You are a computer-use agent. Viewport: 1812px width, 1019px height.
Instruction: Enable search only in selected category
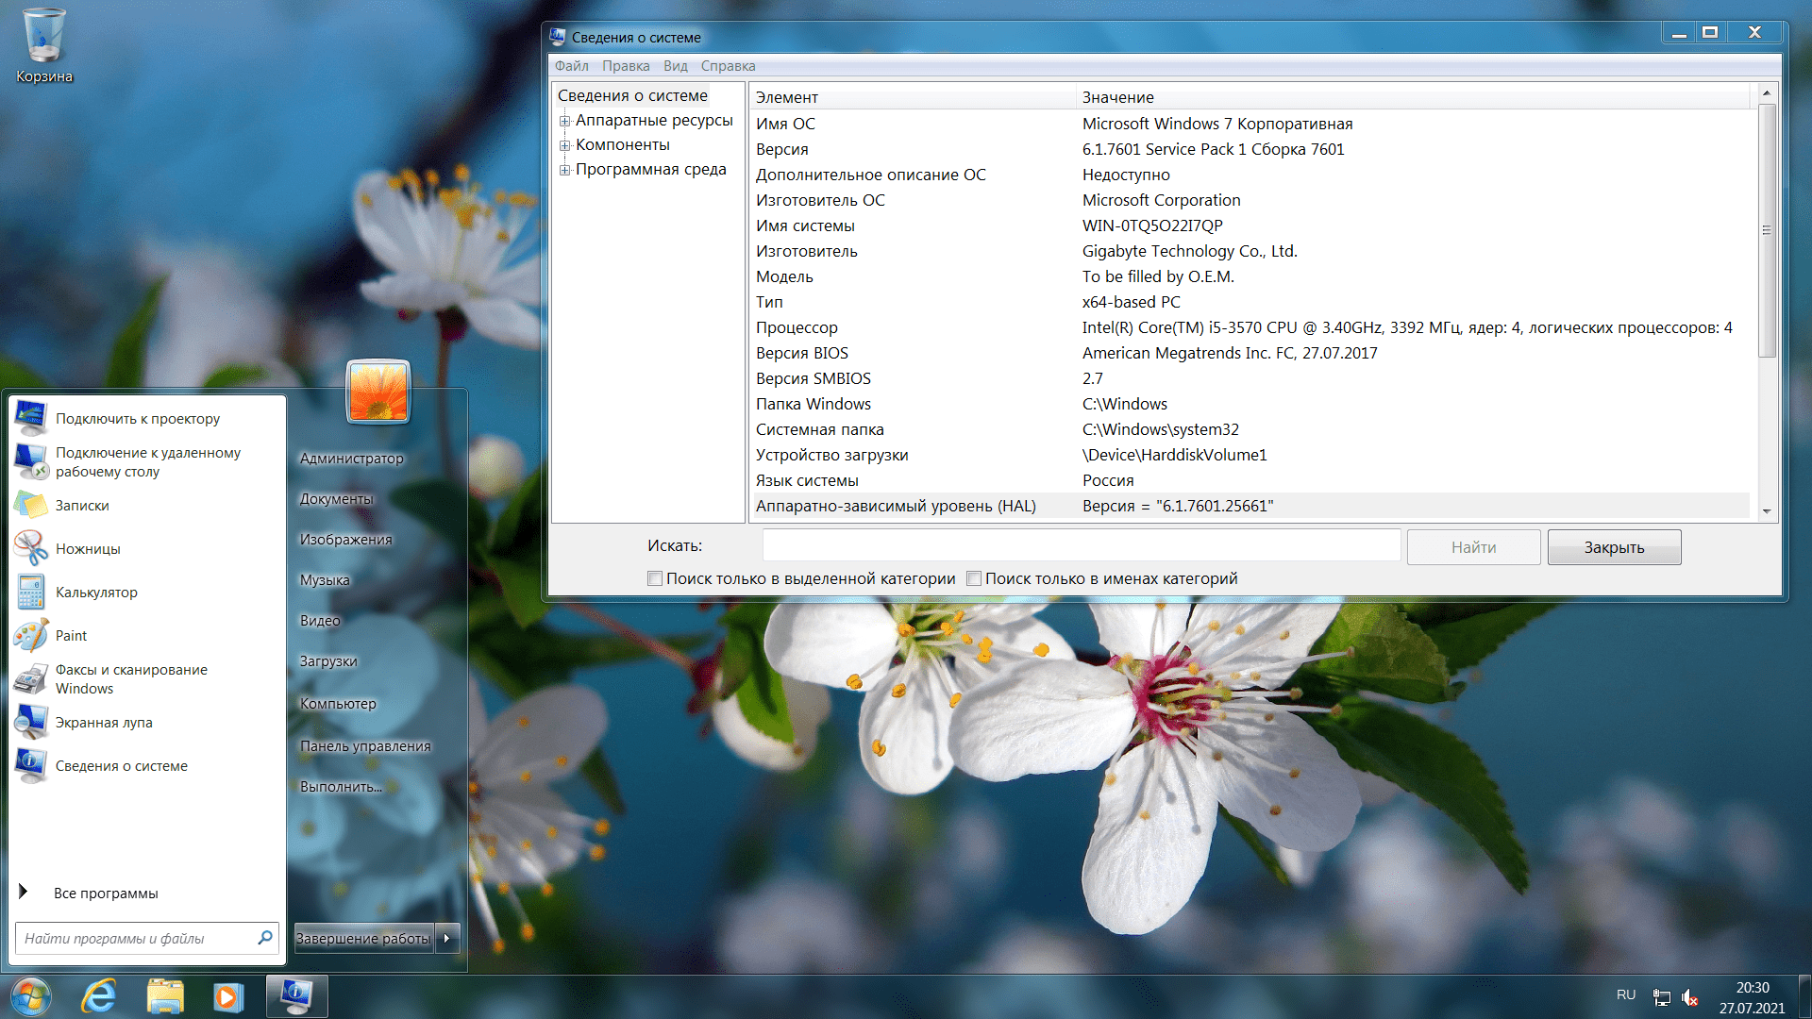coord(655,578)
